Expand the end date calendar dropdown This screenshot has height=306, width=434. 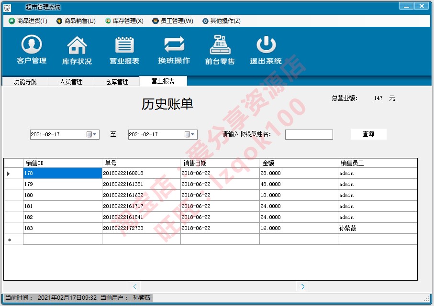(190, 134)
